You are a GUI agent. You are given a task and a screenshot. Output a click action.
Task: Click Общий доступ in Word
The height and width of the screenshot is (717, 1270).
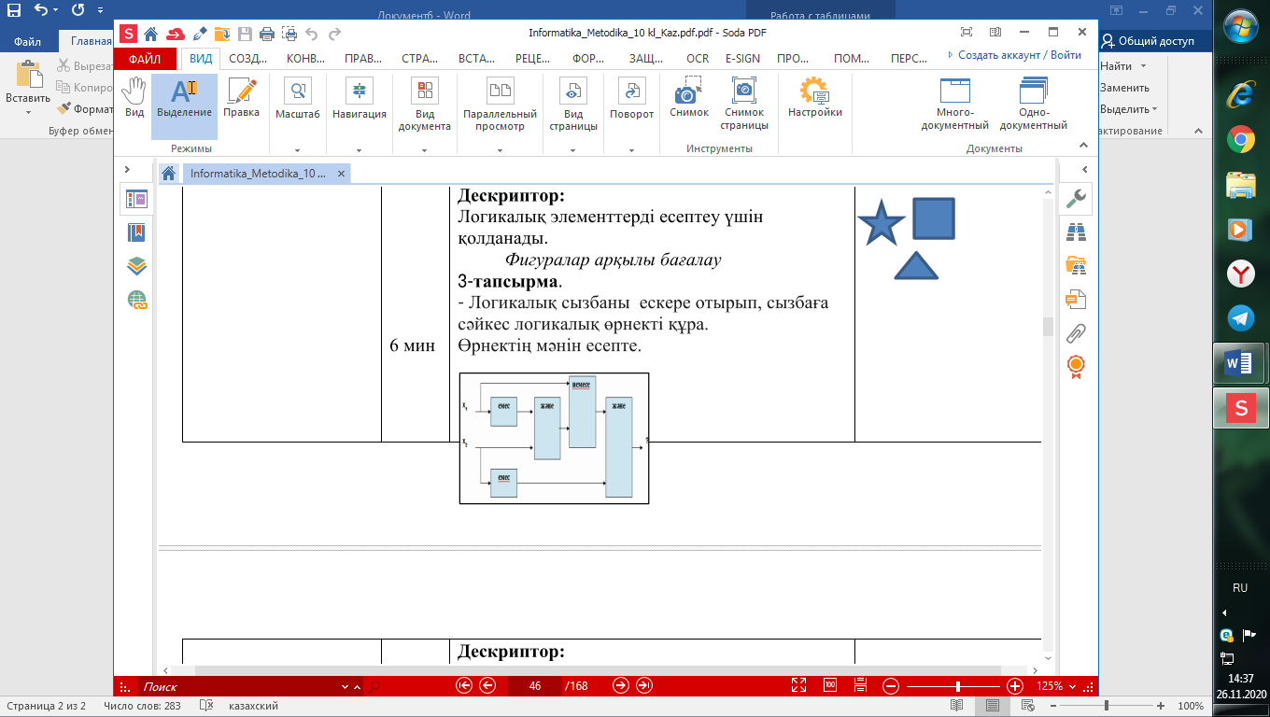coord(1149,41)
